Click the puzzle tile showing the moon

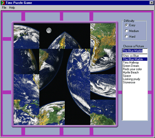[52, 36]
